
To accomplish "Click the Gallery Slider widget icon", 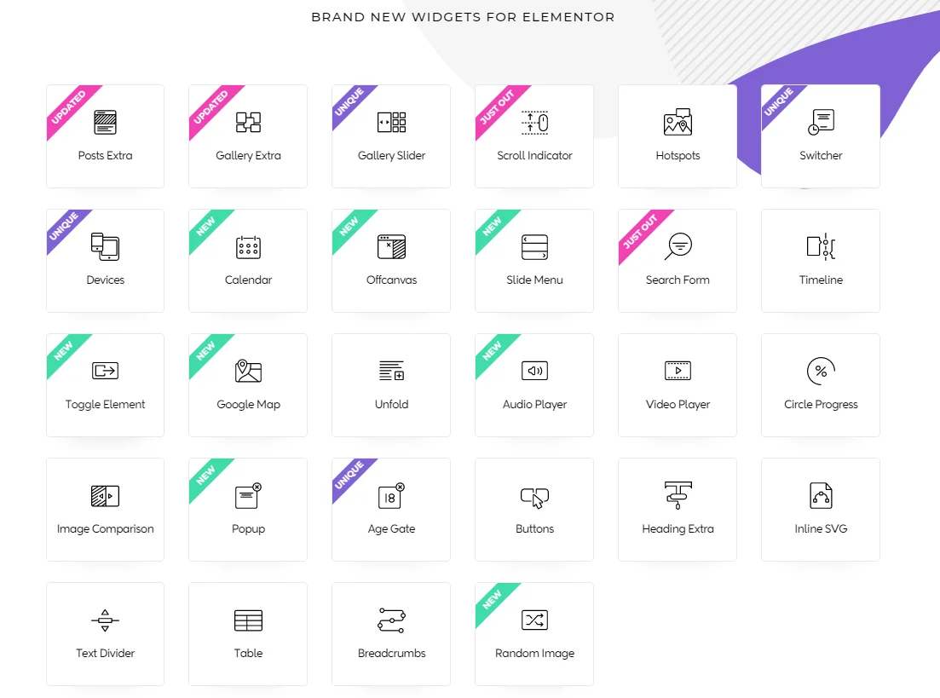I will [391, 121].
